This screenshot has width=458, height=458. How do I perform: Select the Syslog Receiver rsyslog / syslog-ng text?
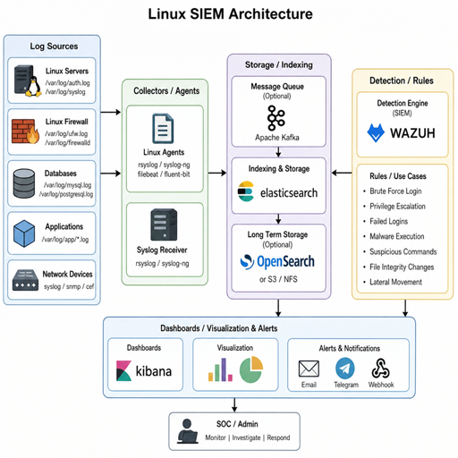(x=162, y=264)
